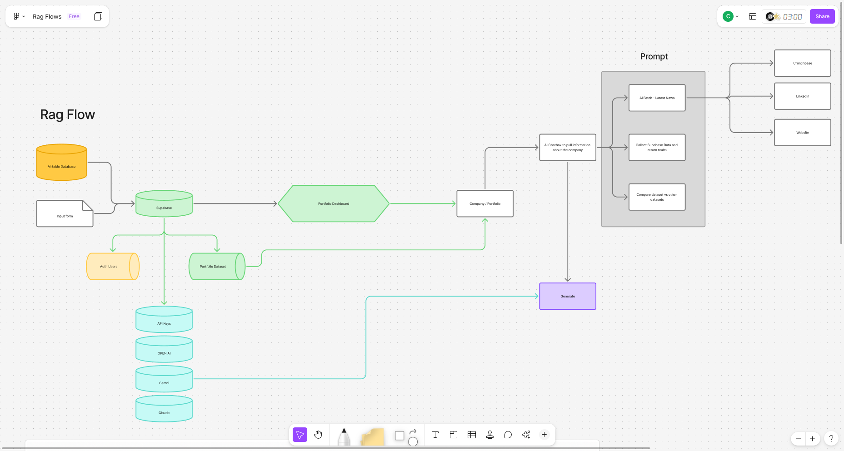The height and width of the screenshot is (451, 844).
Task: Select the Claude database node
Action: (164, 409)
